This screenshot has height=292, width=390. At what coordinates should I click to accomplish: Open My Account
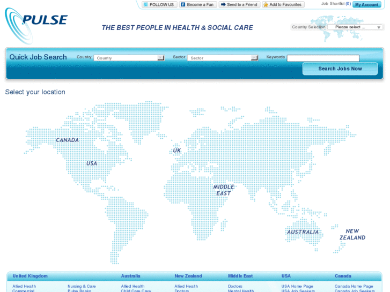[366, 4]
